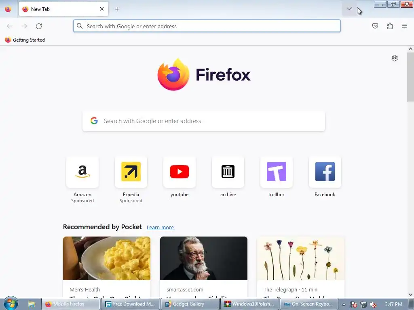This screenshot has height=310, width=414.
Task: Switch to Gadget Gallery taskbar button
Action: [x=190, y=304]
